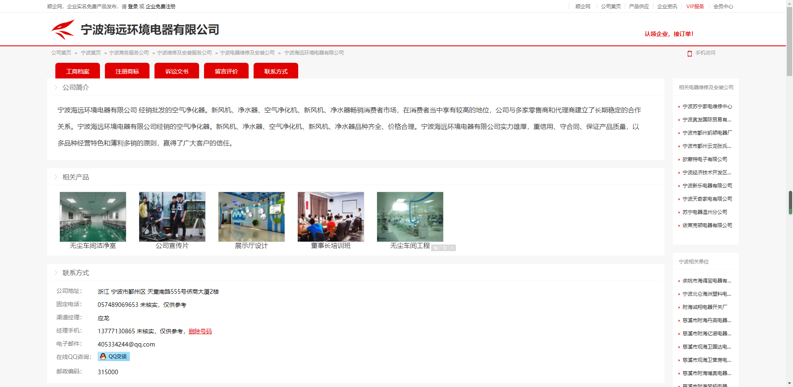
Task: Click the 手机访问 link
Action: click(x=705, y=53)
